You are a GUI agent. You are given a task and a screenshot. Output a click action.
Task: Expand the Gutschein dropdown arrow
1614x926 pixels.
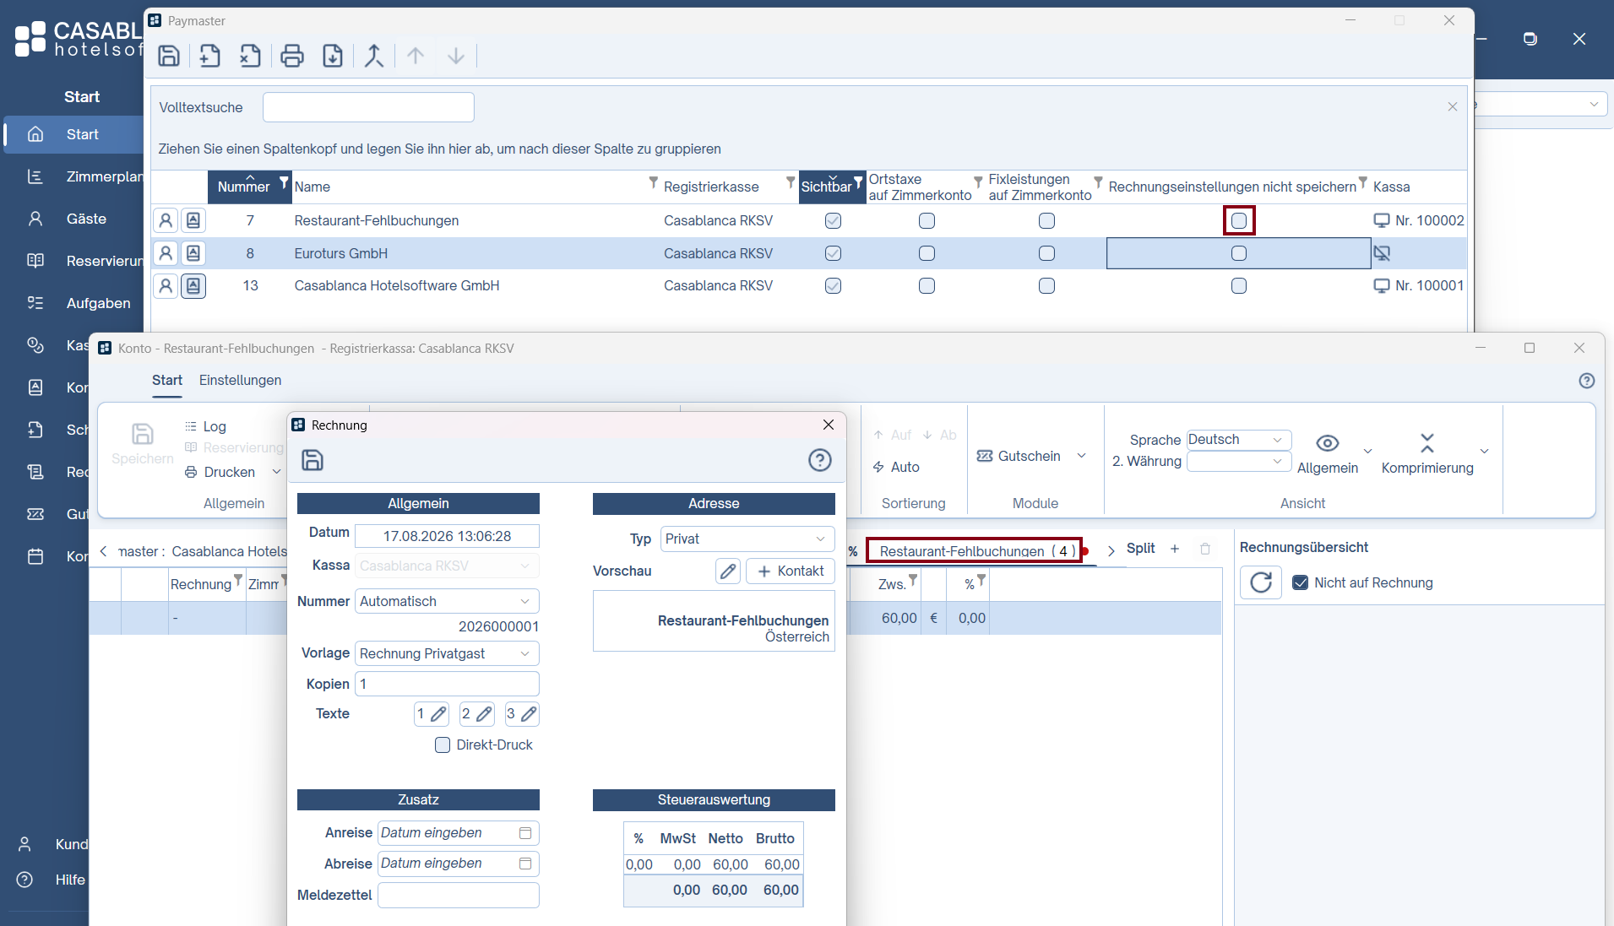pos(1081,456)
